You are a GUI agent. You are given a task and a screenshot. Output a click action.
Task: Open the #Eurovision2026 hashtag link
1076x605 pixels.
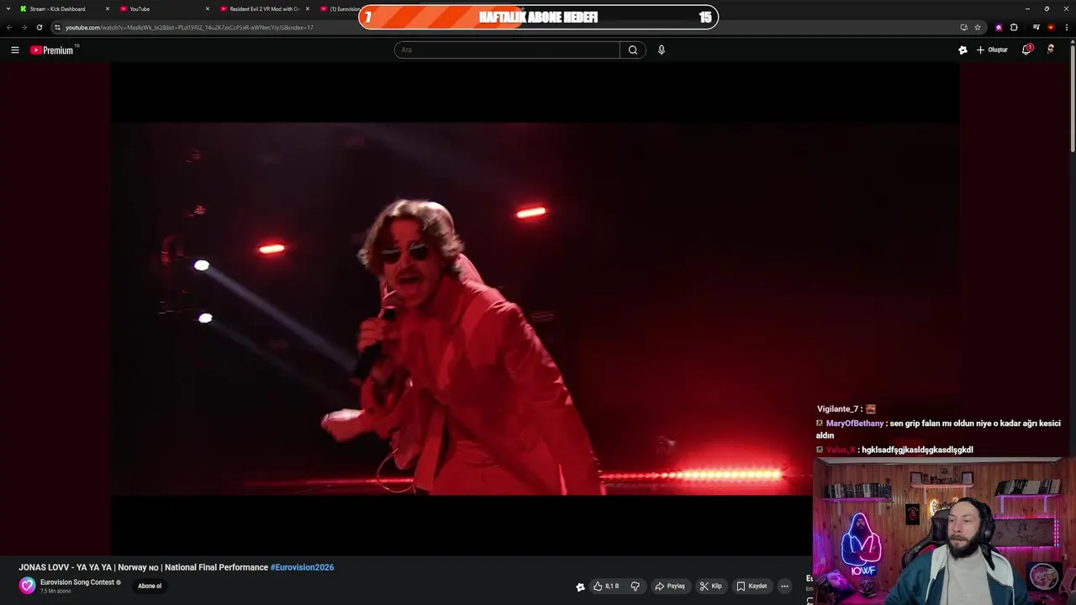tap(302, 567)
